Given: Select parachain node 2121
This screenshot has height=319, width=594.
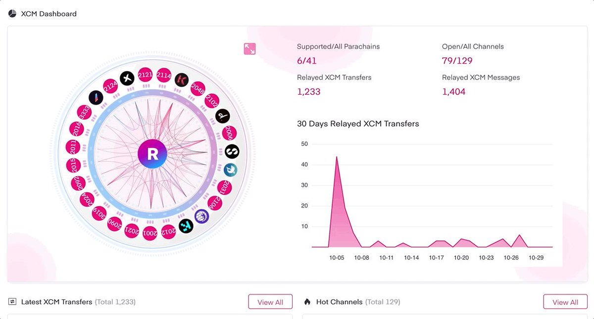Looking at the screenshot, I should [x=145, y=75].
